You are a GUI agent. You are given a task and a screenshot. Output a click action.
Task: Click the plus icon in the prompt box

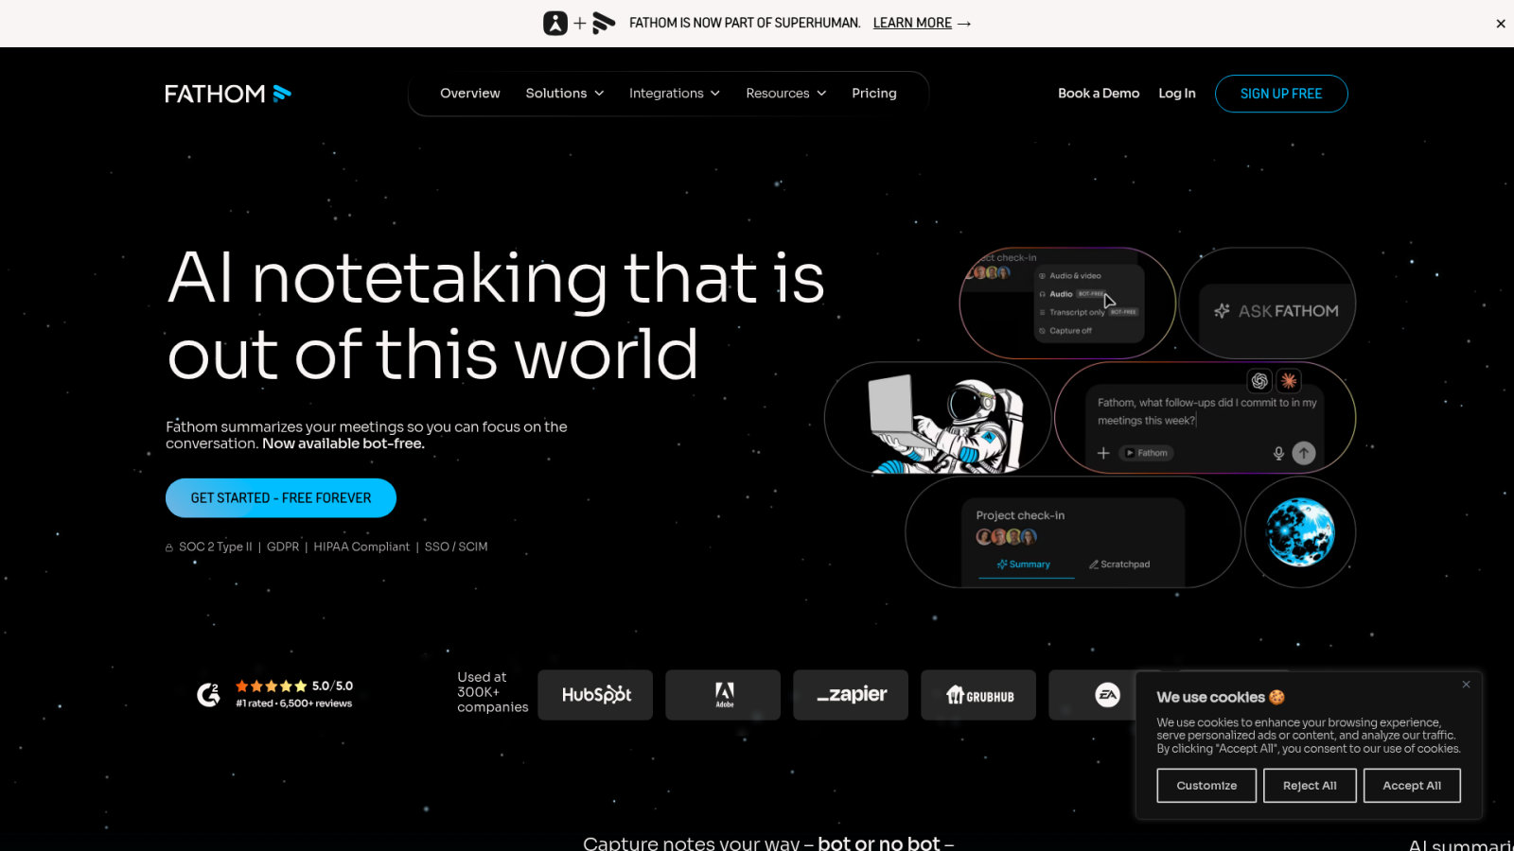point(1103,454)
